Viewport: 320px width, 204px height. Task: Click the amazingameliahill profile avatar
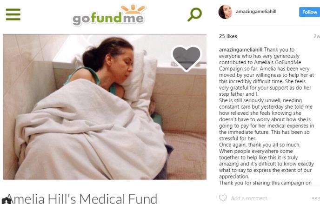225,12
